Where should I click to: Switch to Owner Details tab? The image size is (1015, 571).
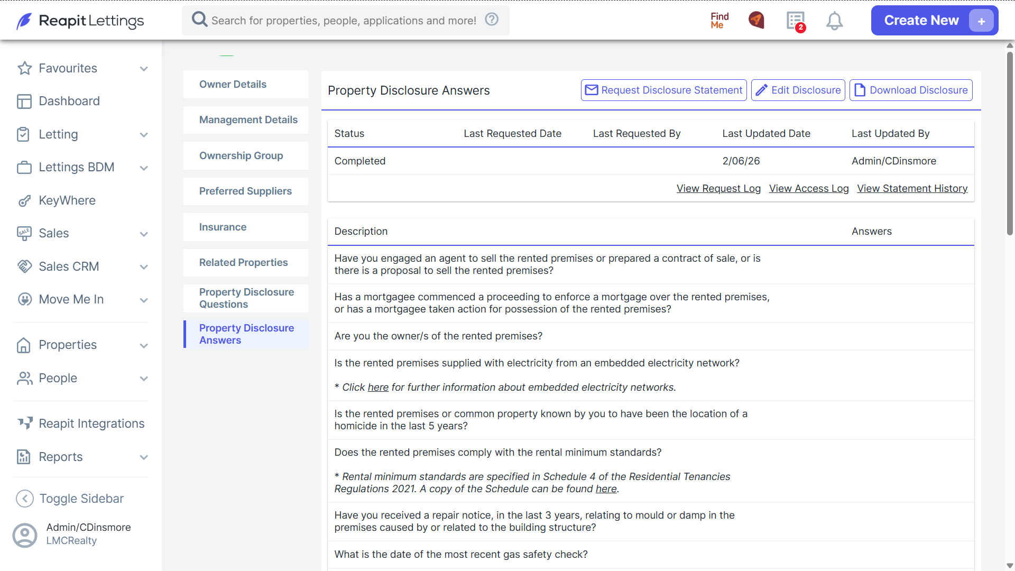[x=246, y=85]
